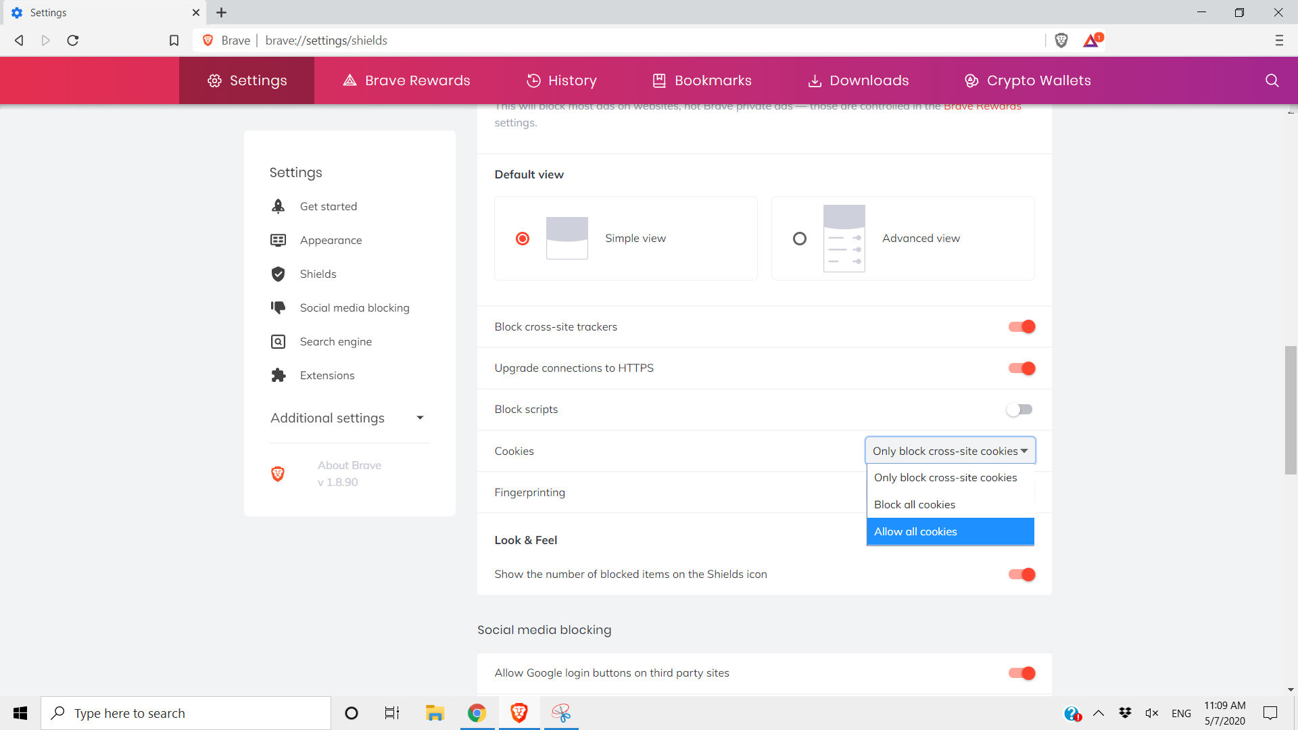
Task: Bookmark this page with the bookmark icon
Action: [x=174, y=41]
